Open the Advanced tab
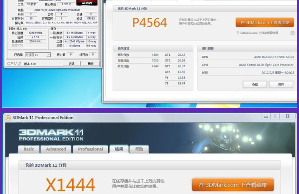299x194 pixels. coord(56,149)
